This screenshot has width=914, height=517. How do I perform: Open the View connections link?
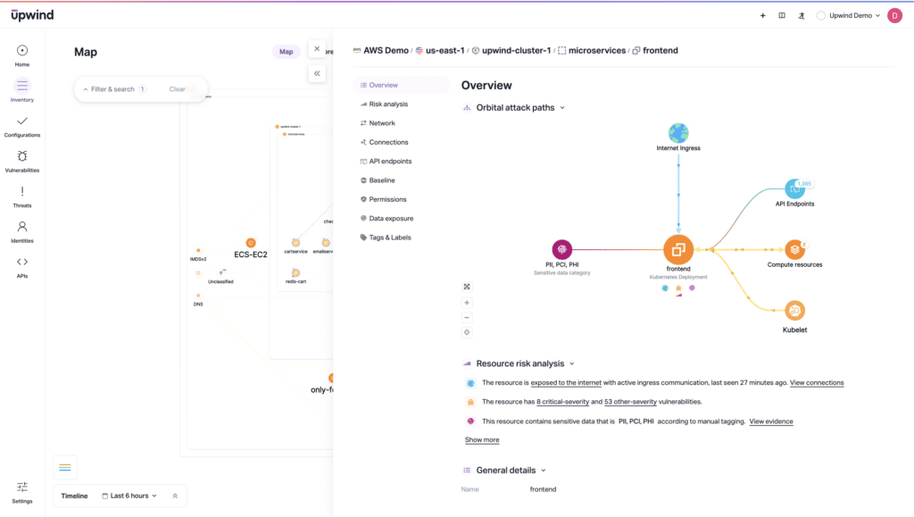[817, 383]
